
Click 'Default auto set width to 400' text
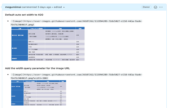click(x=24, y=15)
